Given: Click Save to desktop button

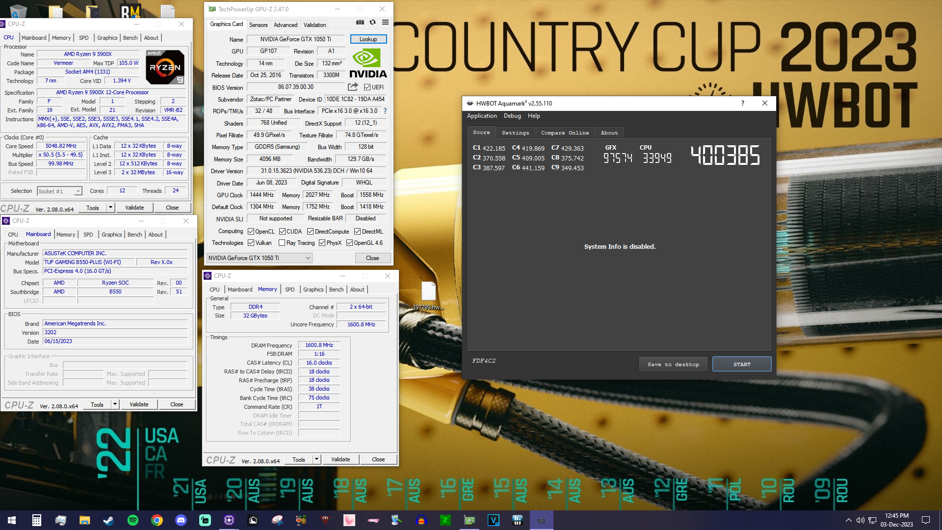Looking at the screenshot, I should 673,364.
